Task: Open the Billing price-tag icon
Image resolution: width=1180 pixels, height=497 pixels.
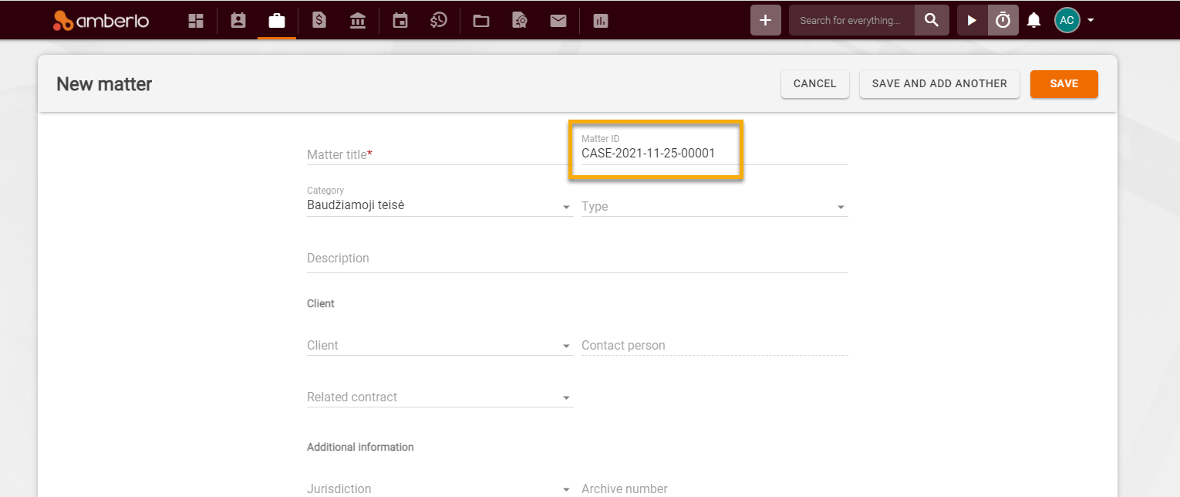Action: 319,20
